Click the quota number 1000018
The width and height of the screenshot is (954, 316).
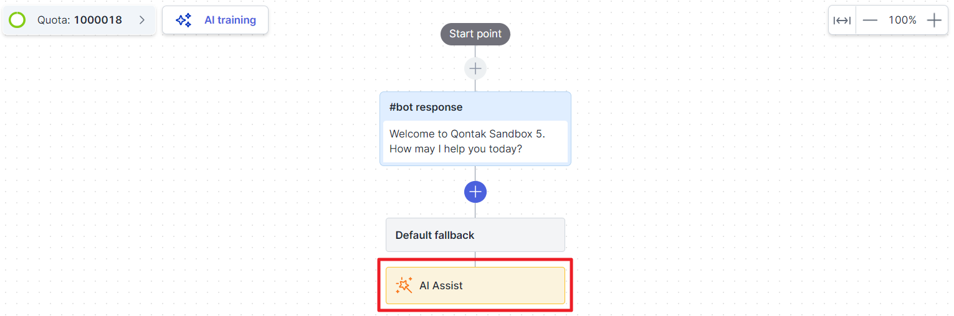pyautogui.click(x=98, y=20)
